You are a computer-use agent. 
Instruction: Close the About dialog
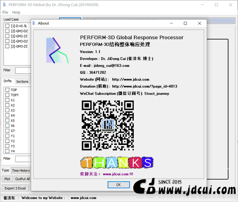pyautogui.click(x=200, y=23)
